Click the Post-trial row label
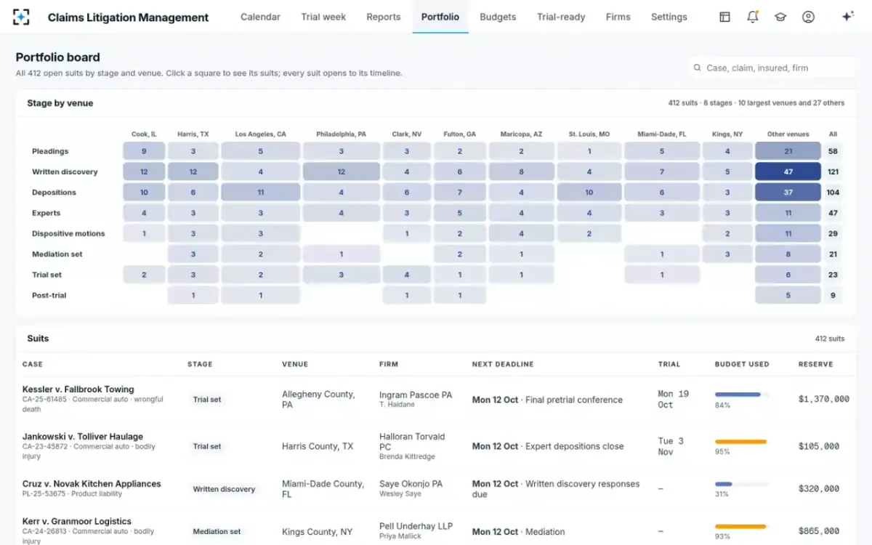872x545 pixels. [49, 295]
